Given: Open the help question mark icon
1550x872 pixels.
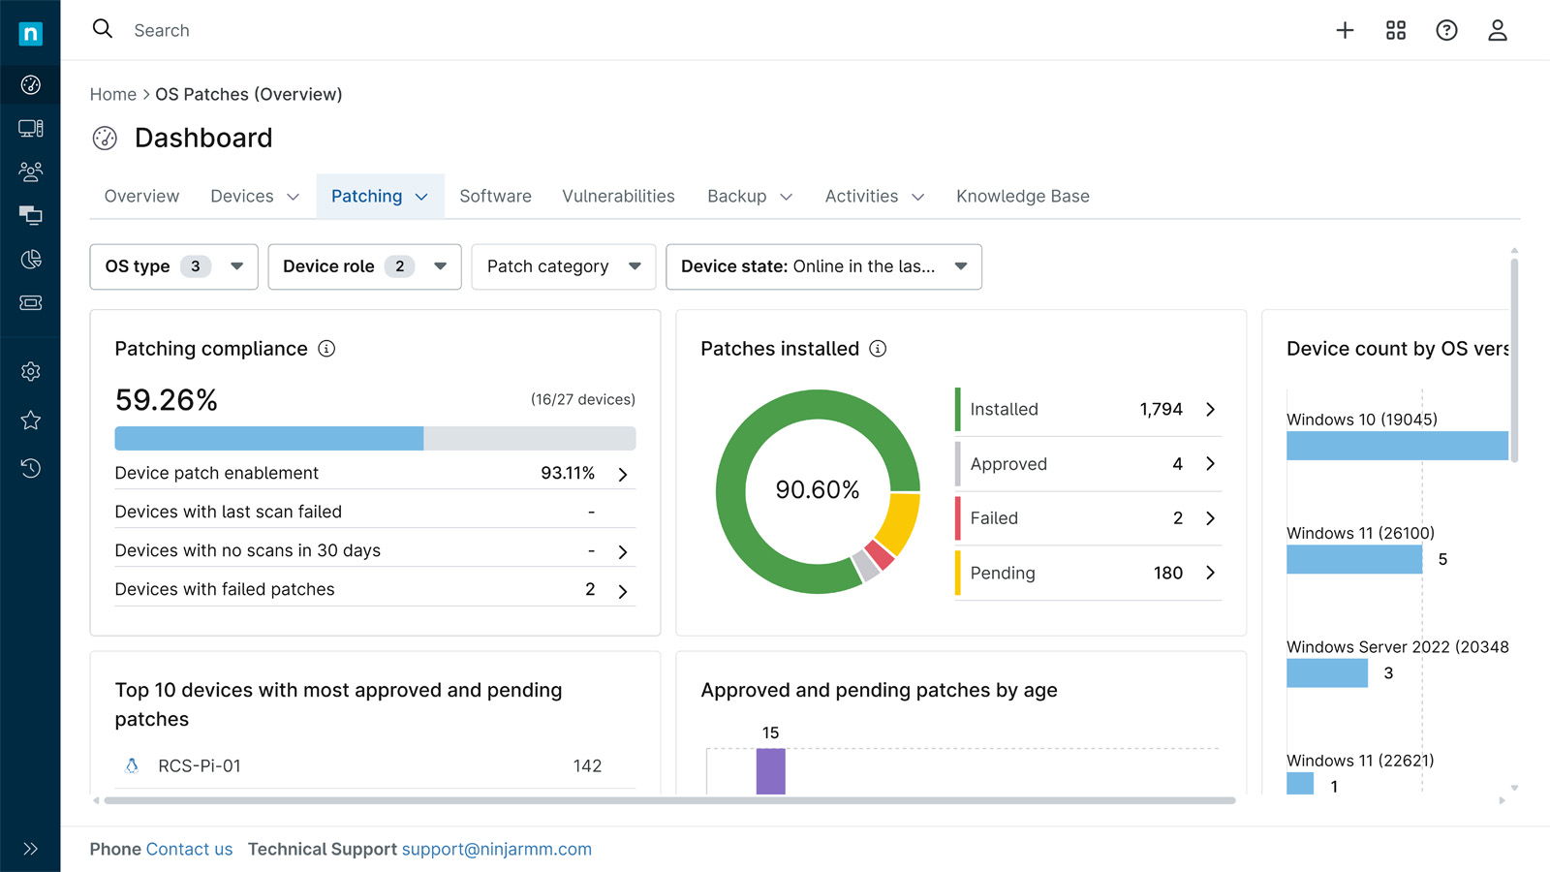Looking at the screenshot, I should coord(1446,31).
